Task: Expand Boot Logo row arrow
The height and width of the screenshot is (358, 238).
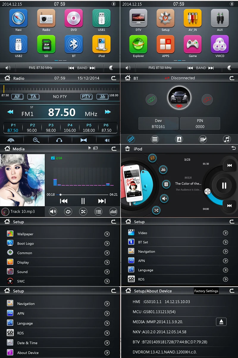Action: click(x=107, y=244)
